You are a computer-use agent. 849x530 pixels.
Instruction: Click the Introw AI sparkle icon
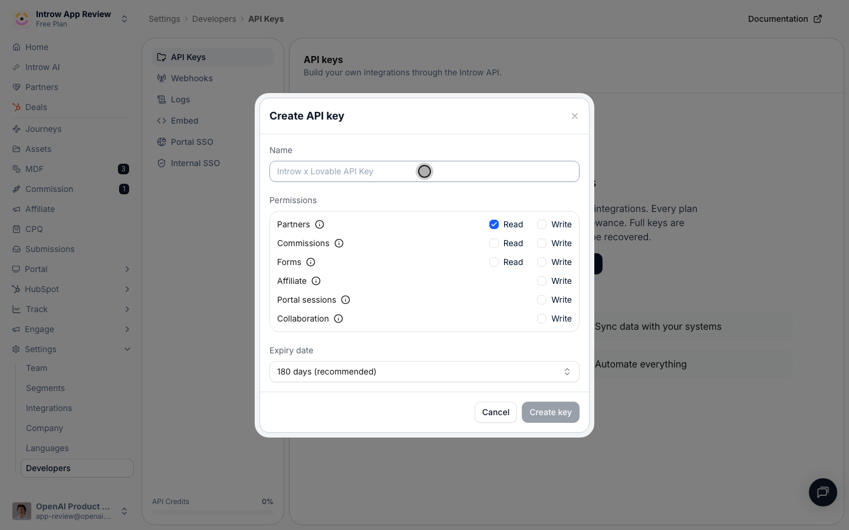coord(17,67)
